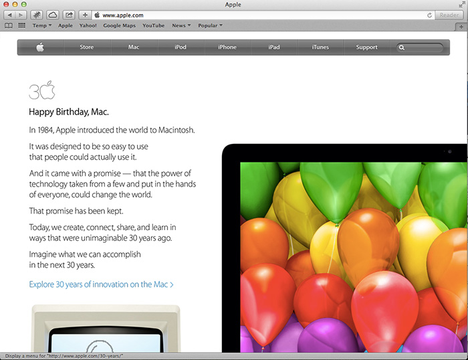This screenshot has width=468, height=360.
Task: Click the plus add-bookmark button
Action: [x=85, y=15]
